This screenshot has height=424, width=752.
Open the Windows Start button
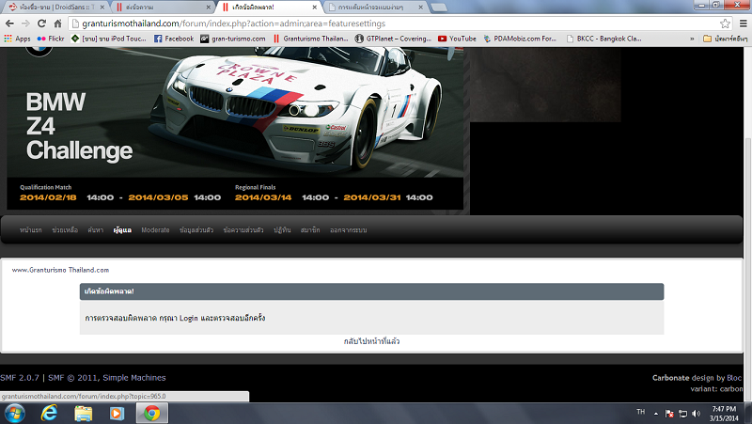tap(13, 413)
